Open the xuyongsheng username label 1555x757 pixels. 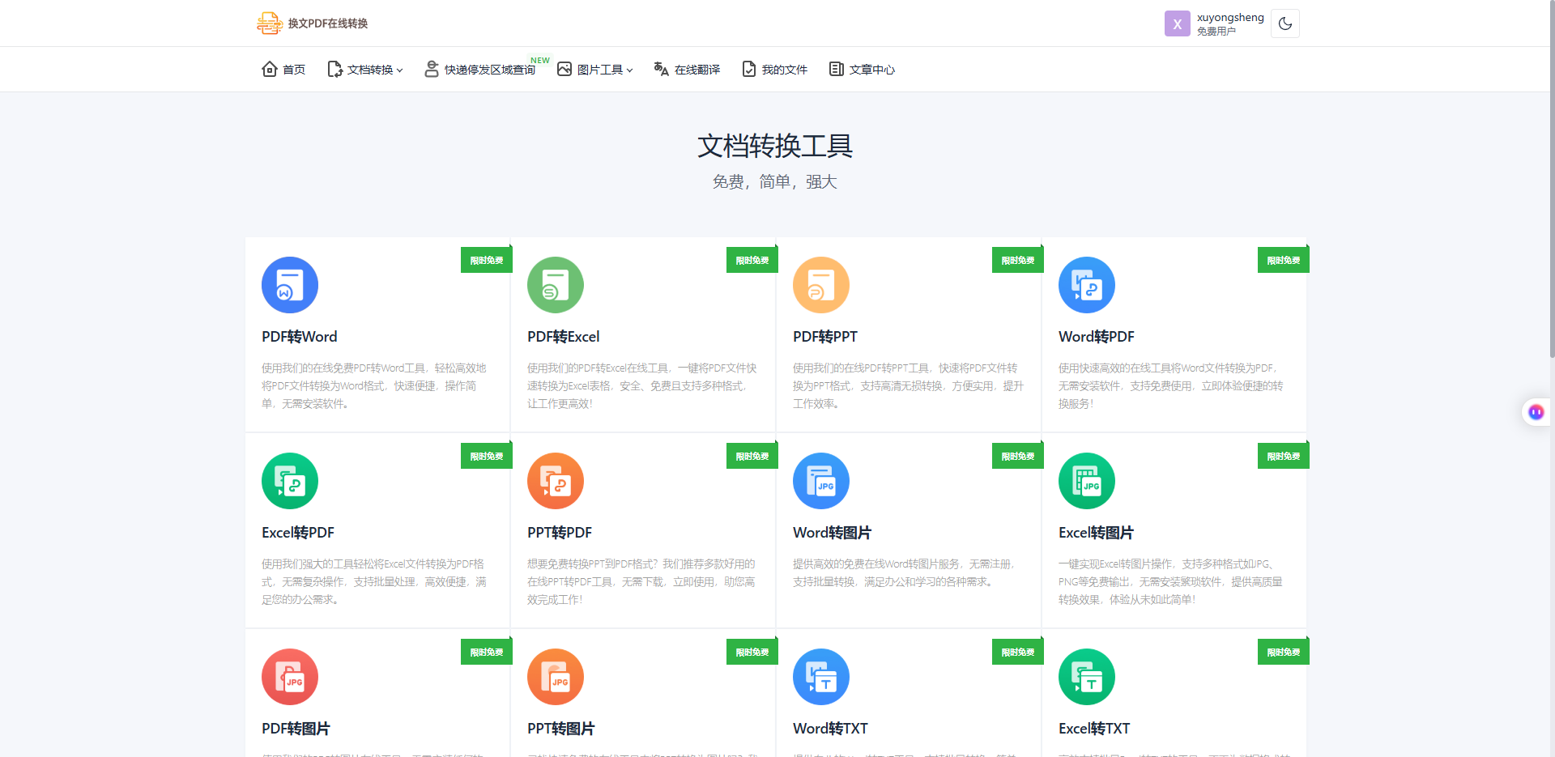pyautogui.click(x=1230, y=17)
